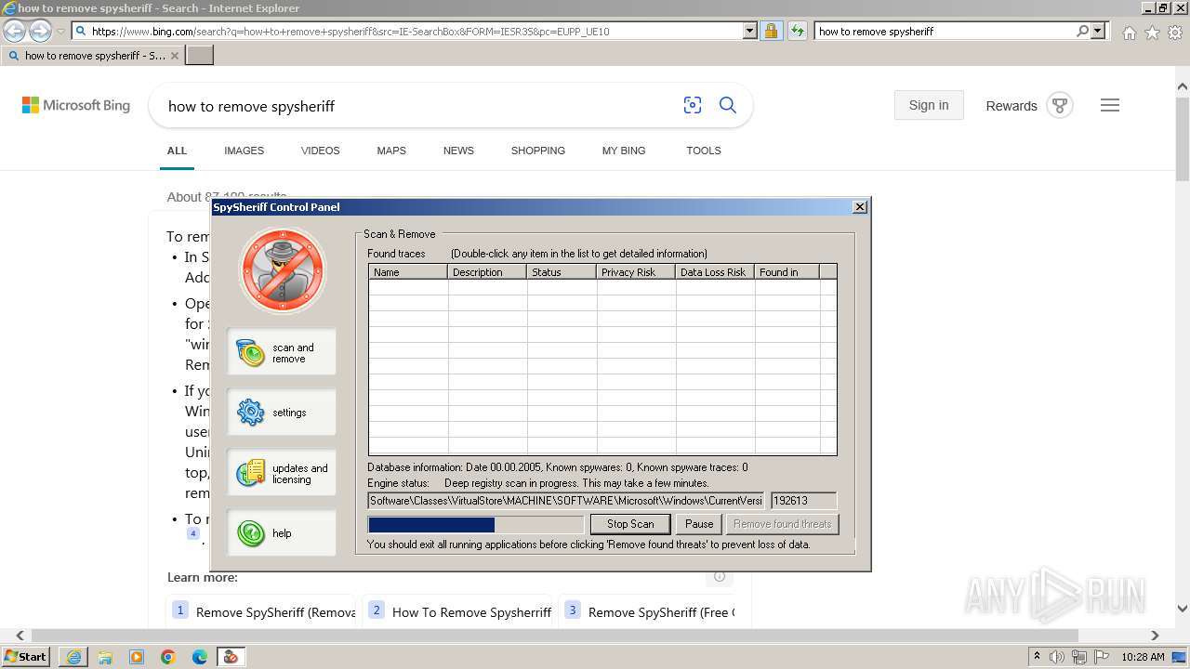Click the Internet Explorer back button
The image size is (1190, 669).
click(14, 31)
